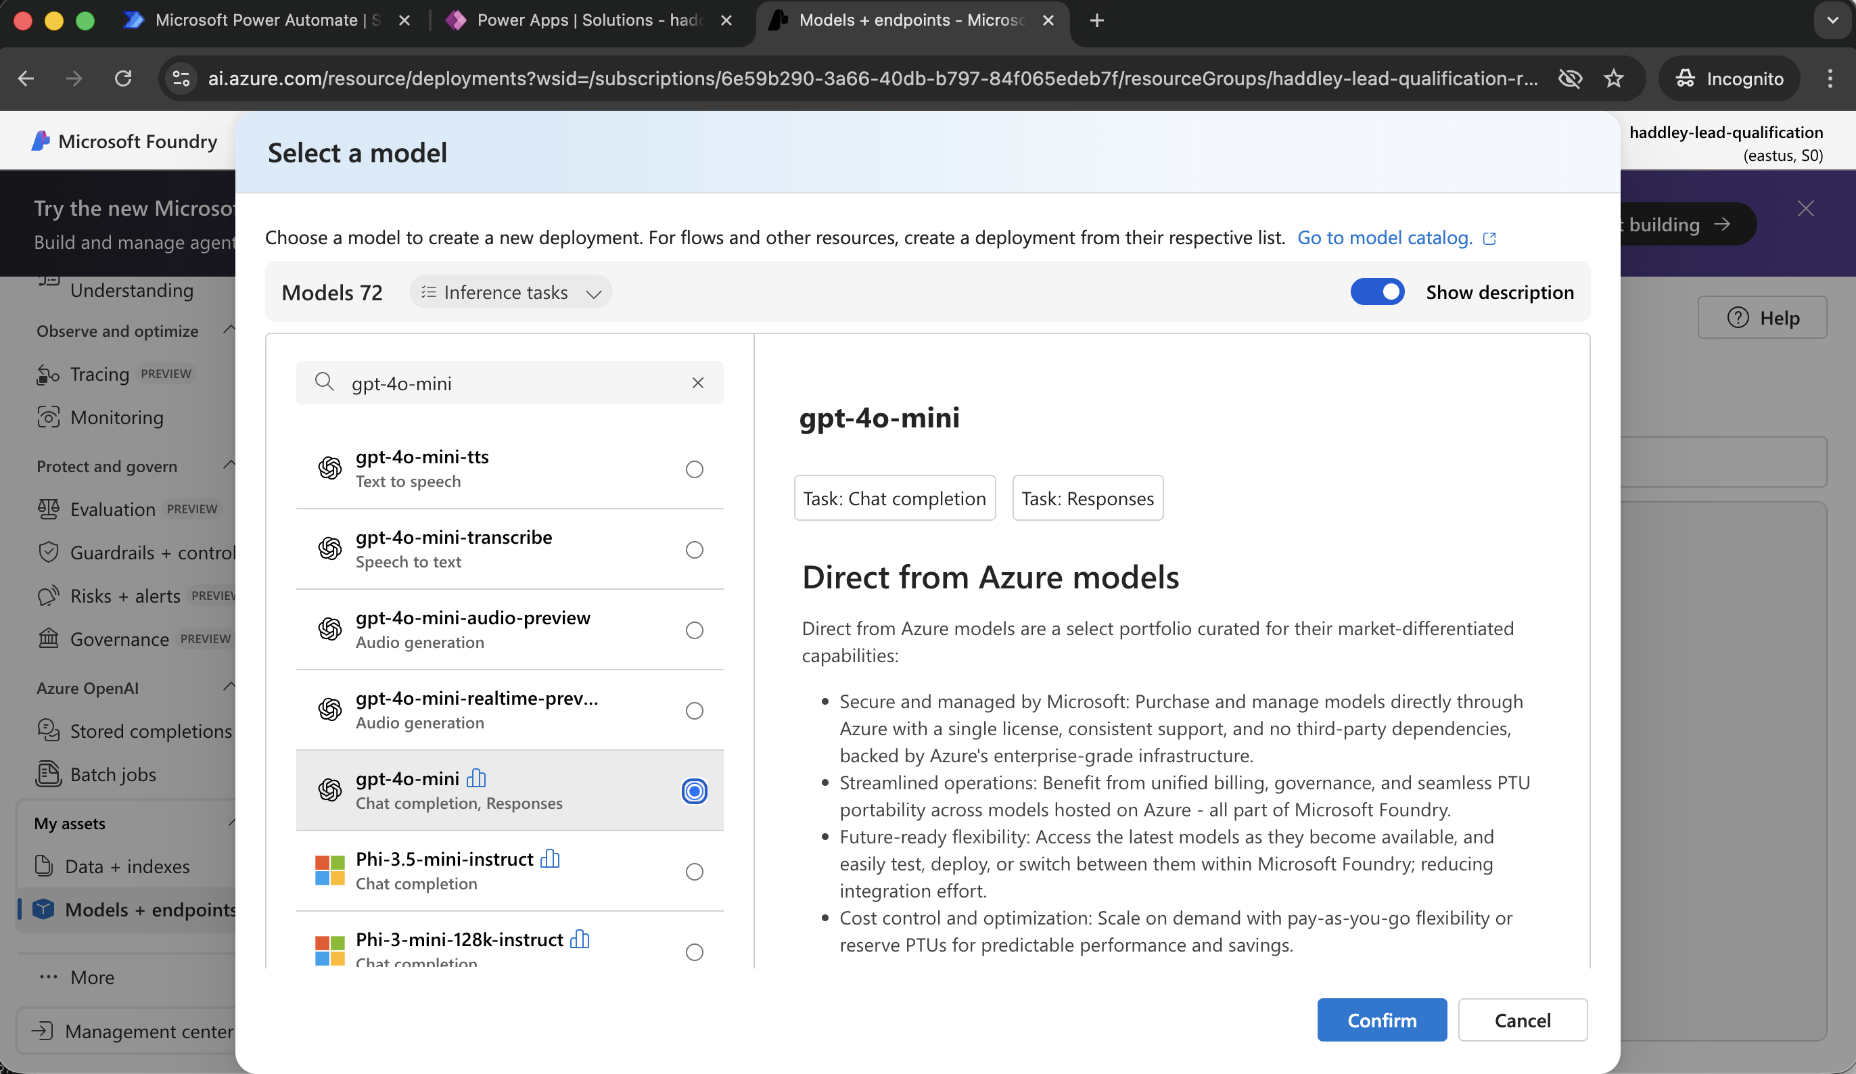This screenshot has height=1074, width=1856.
Task: Click the gpt-4o-mini-transcribe OpenAI logo icon
Action: (x=330, y=548)
